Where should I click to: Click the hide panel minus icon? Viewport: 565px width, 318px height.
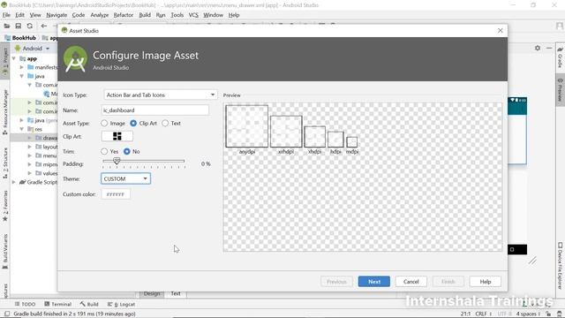[549, 48]
